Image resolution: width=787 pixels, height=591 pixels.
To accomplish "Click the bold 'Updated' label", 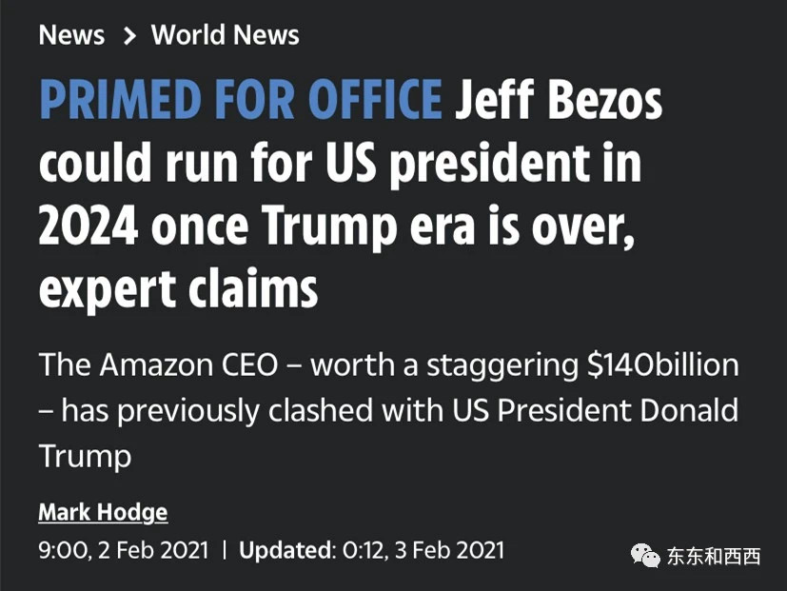I will pyautogui.click(x=285, y=550).
